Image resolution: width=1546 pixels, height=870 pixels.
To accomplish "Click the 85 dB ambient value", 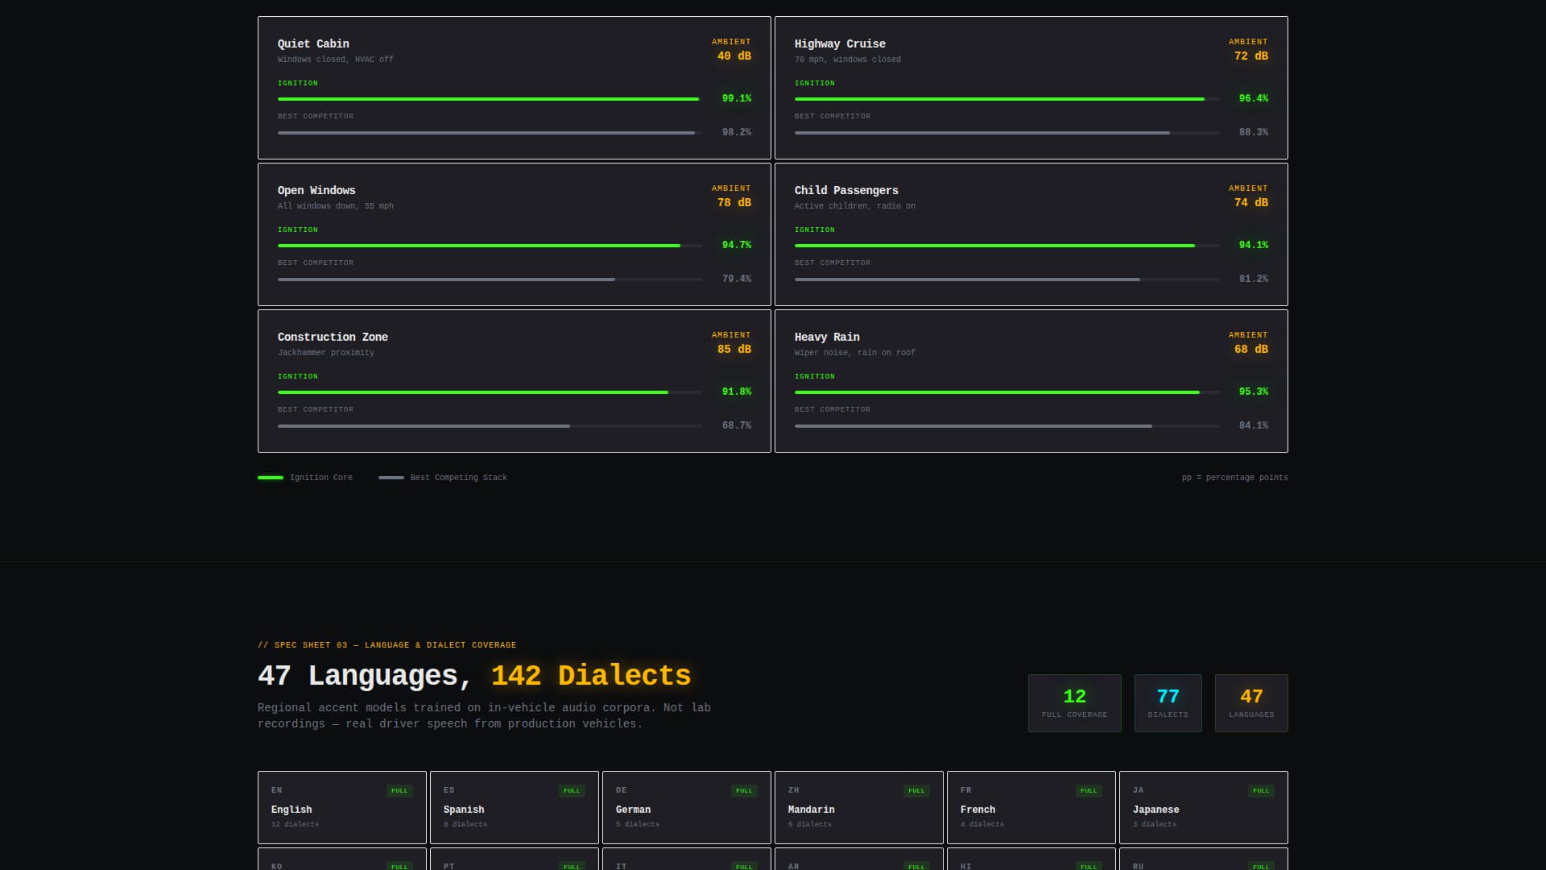I will click(734, 350).
